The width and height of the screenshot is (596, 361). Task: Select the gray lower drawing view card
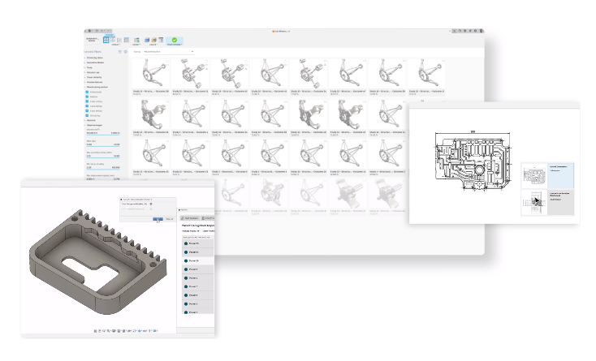click(x=547, y=202)
